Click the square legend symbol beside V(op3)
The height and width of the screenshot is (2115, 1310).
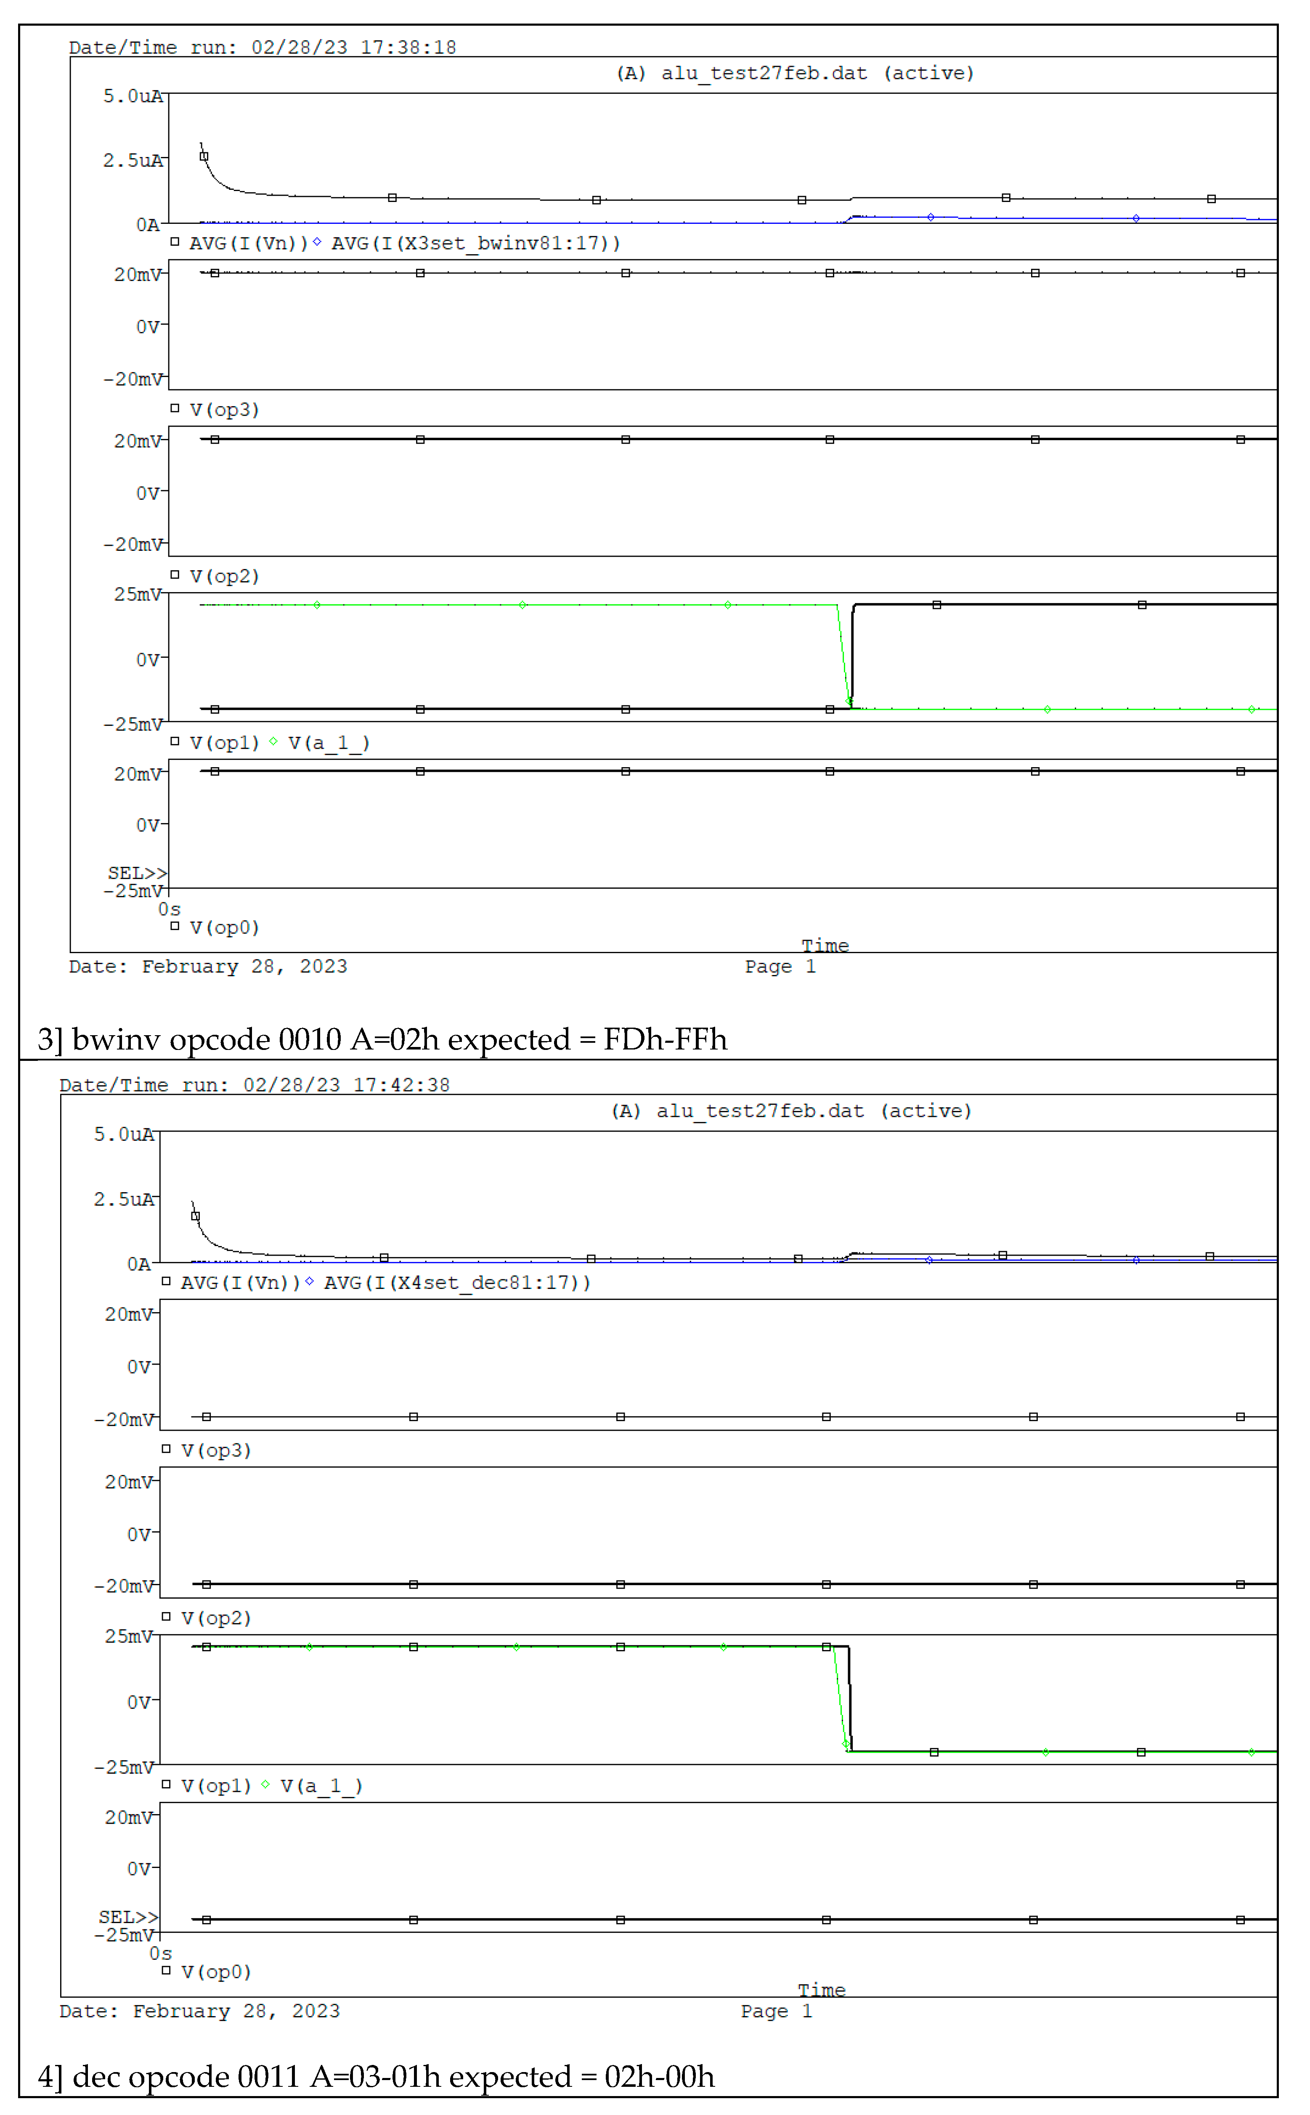175,408
